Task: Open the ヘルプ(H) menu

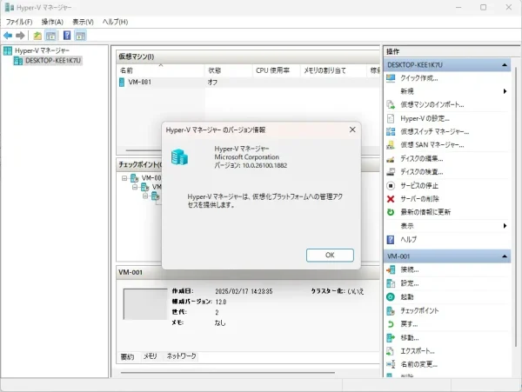Action: click(115, 22)
